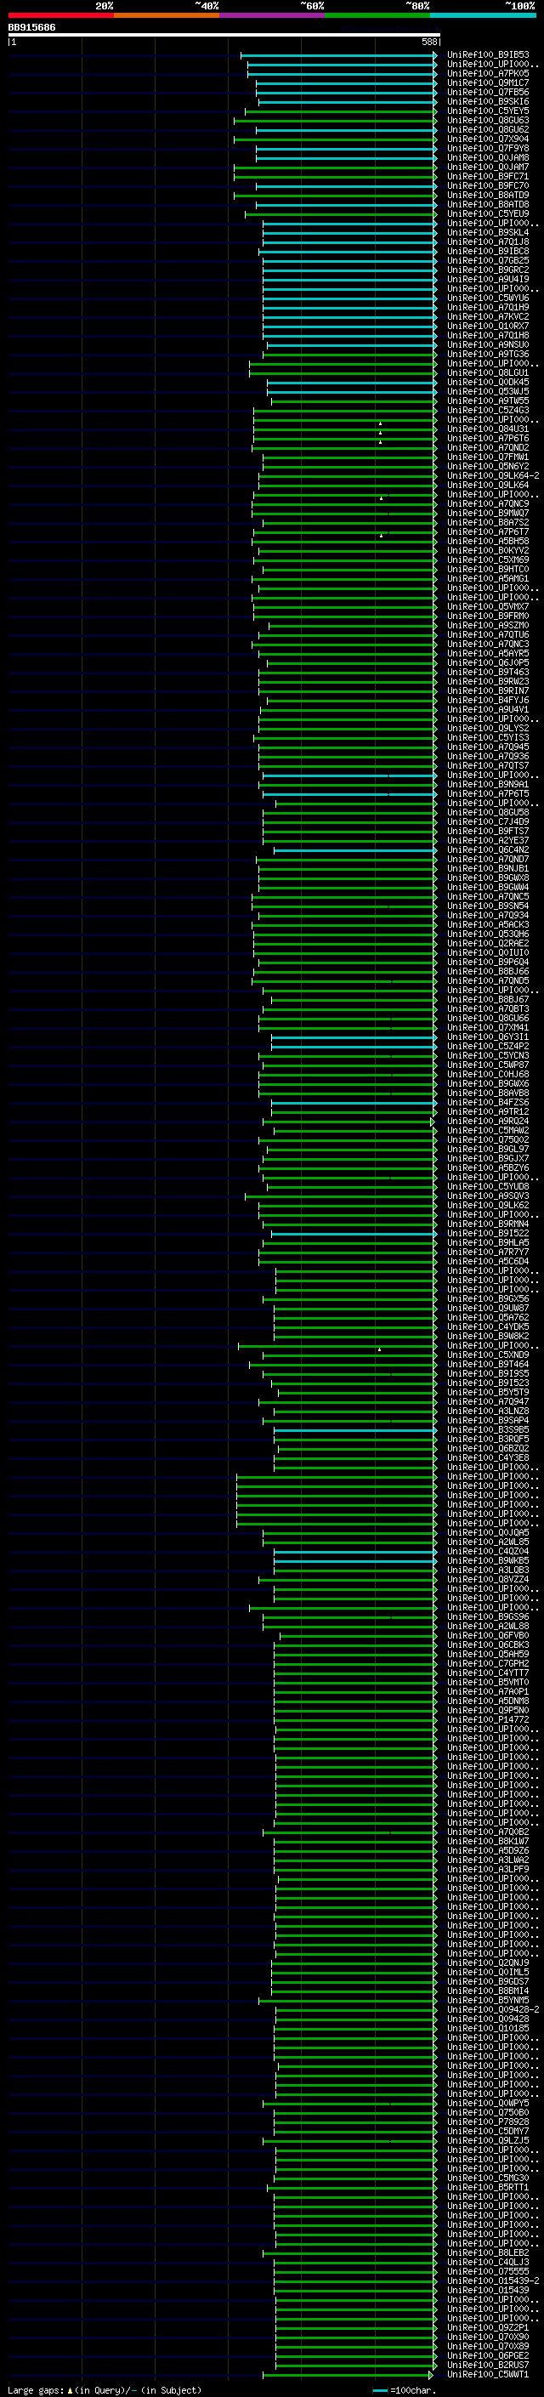Click the UniRef100_Q8GU63 label
The image size is (544, 2397).
488,120
